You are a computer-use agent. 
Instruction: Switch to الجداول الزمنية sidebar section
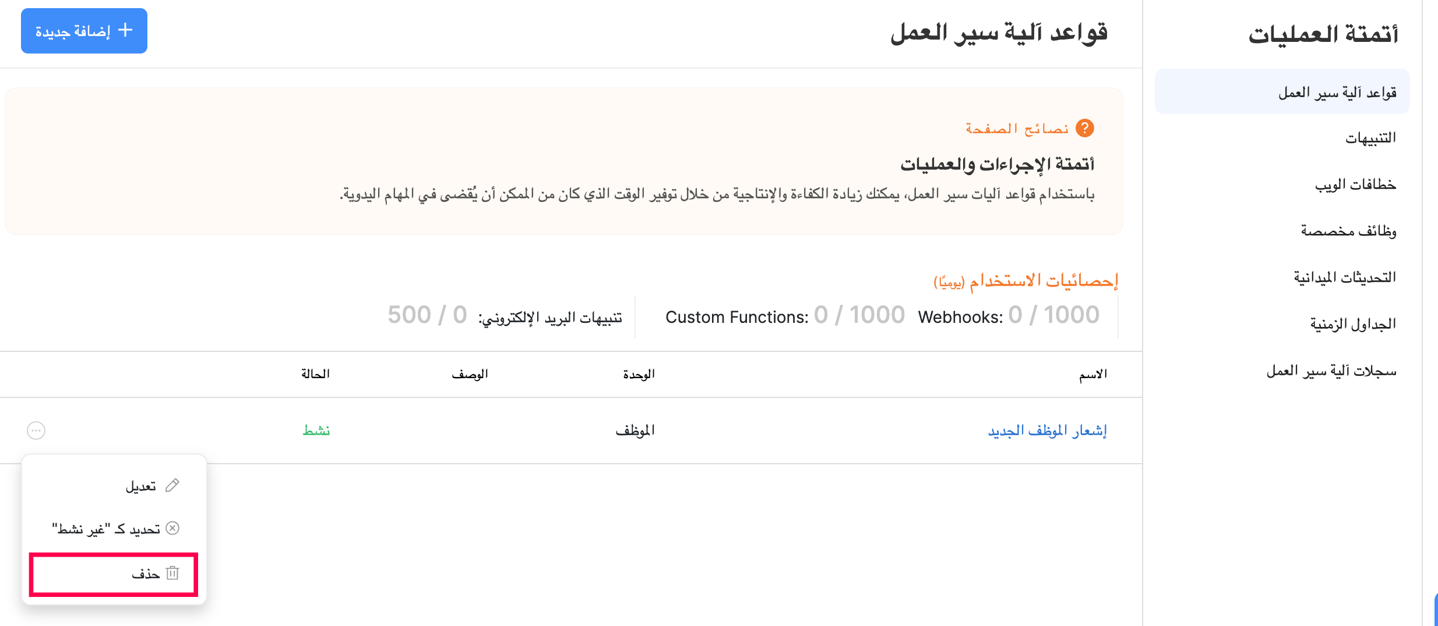(1353, 324)
